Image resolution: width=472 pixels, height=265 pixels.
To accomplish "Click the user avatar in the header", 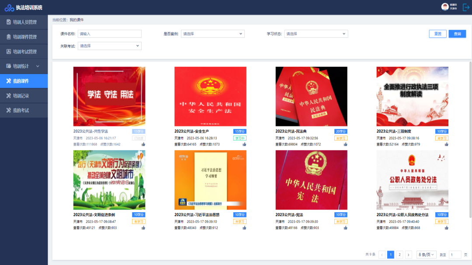I will click(445, 7).
